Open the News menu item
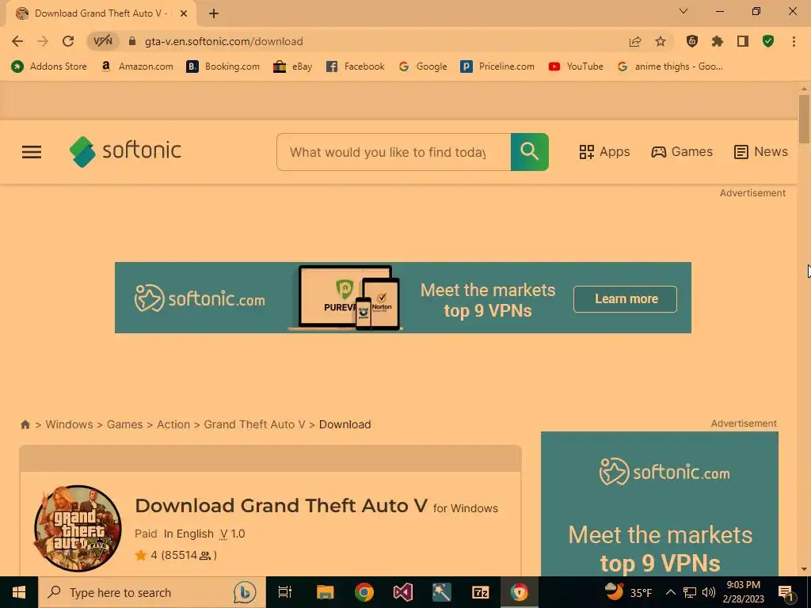Image resolution: width=811 pixels, height=608 pixels. pos(760,152)
